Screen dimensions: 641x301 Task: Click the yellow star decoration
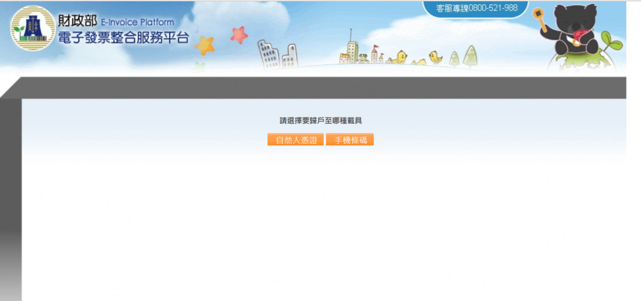pos(205,45)
